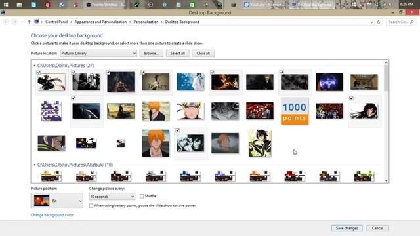The height and width of the screenshot is (236, 420).
Task: Collapse the Pictures\Akatsuki (10) group
Action: click(x=35, y=165)
